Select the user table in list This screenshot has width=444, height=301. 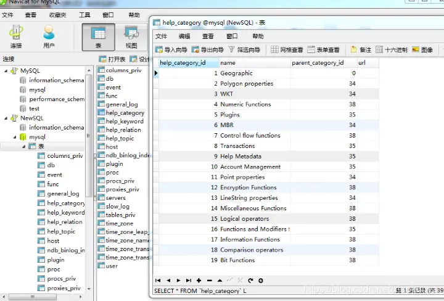107,266
